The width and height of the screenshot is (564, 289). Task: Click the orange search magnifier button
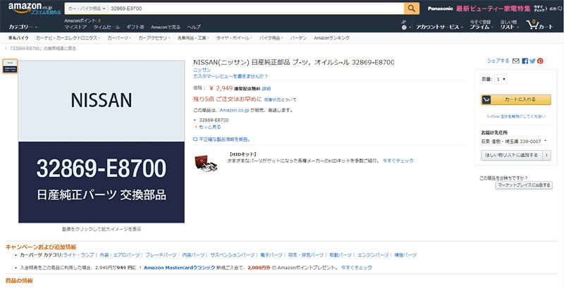pos(412,8)
